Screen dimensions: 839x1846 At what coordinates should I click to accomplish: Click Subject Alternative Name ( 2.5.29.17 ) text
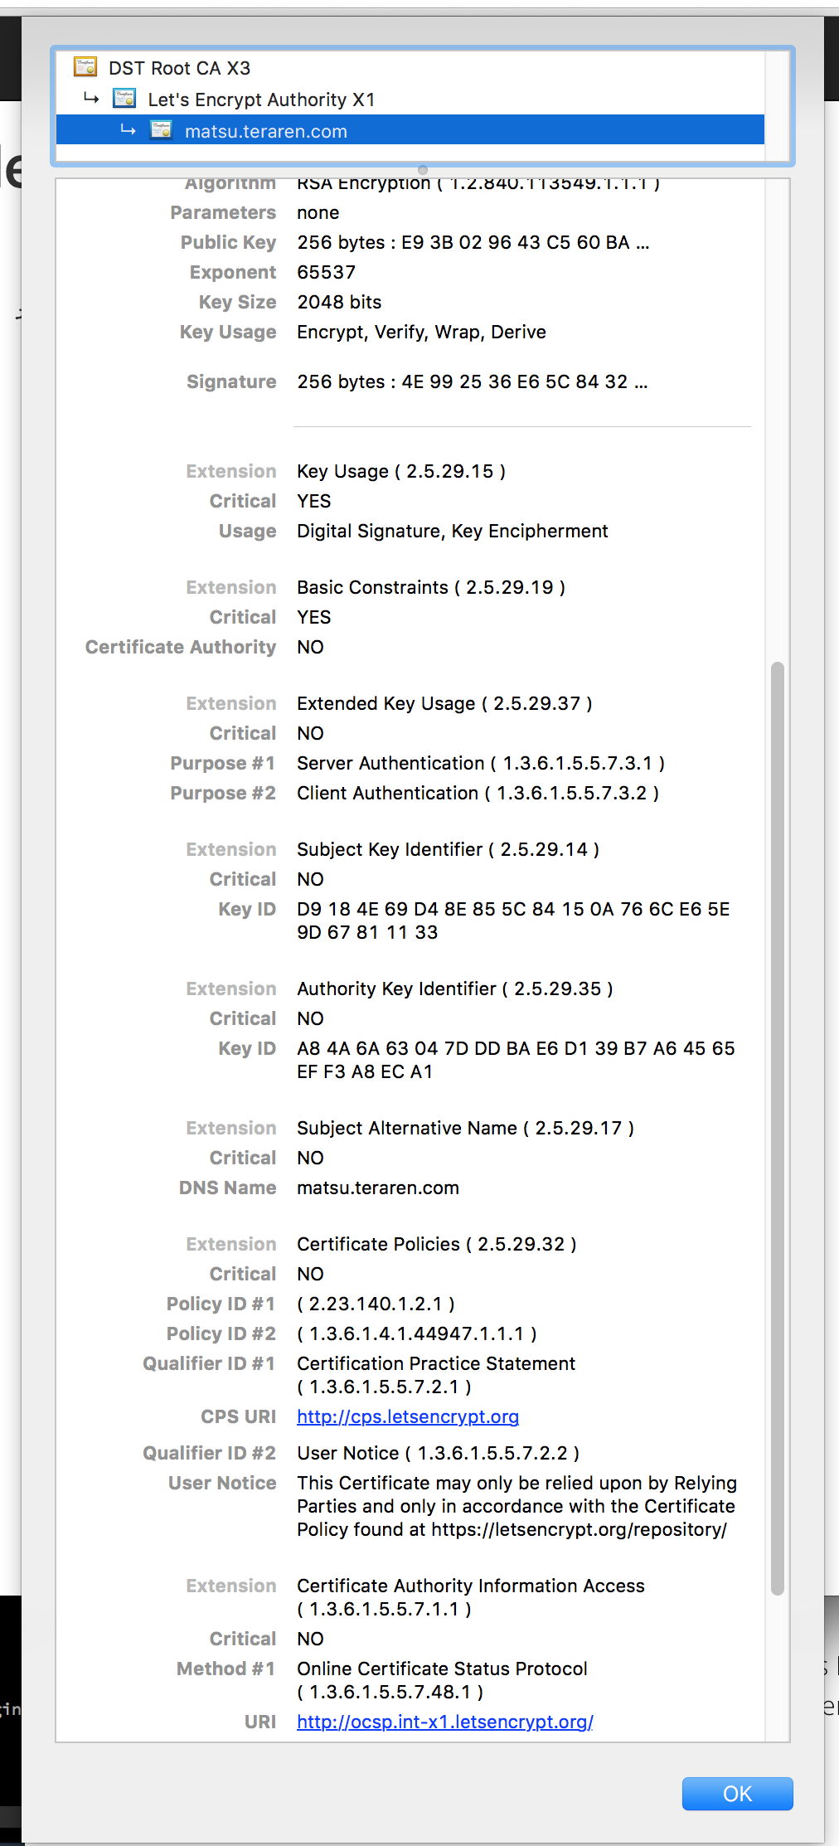[466, 1128]
